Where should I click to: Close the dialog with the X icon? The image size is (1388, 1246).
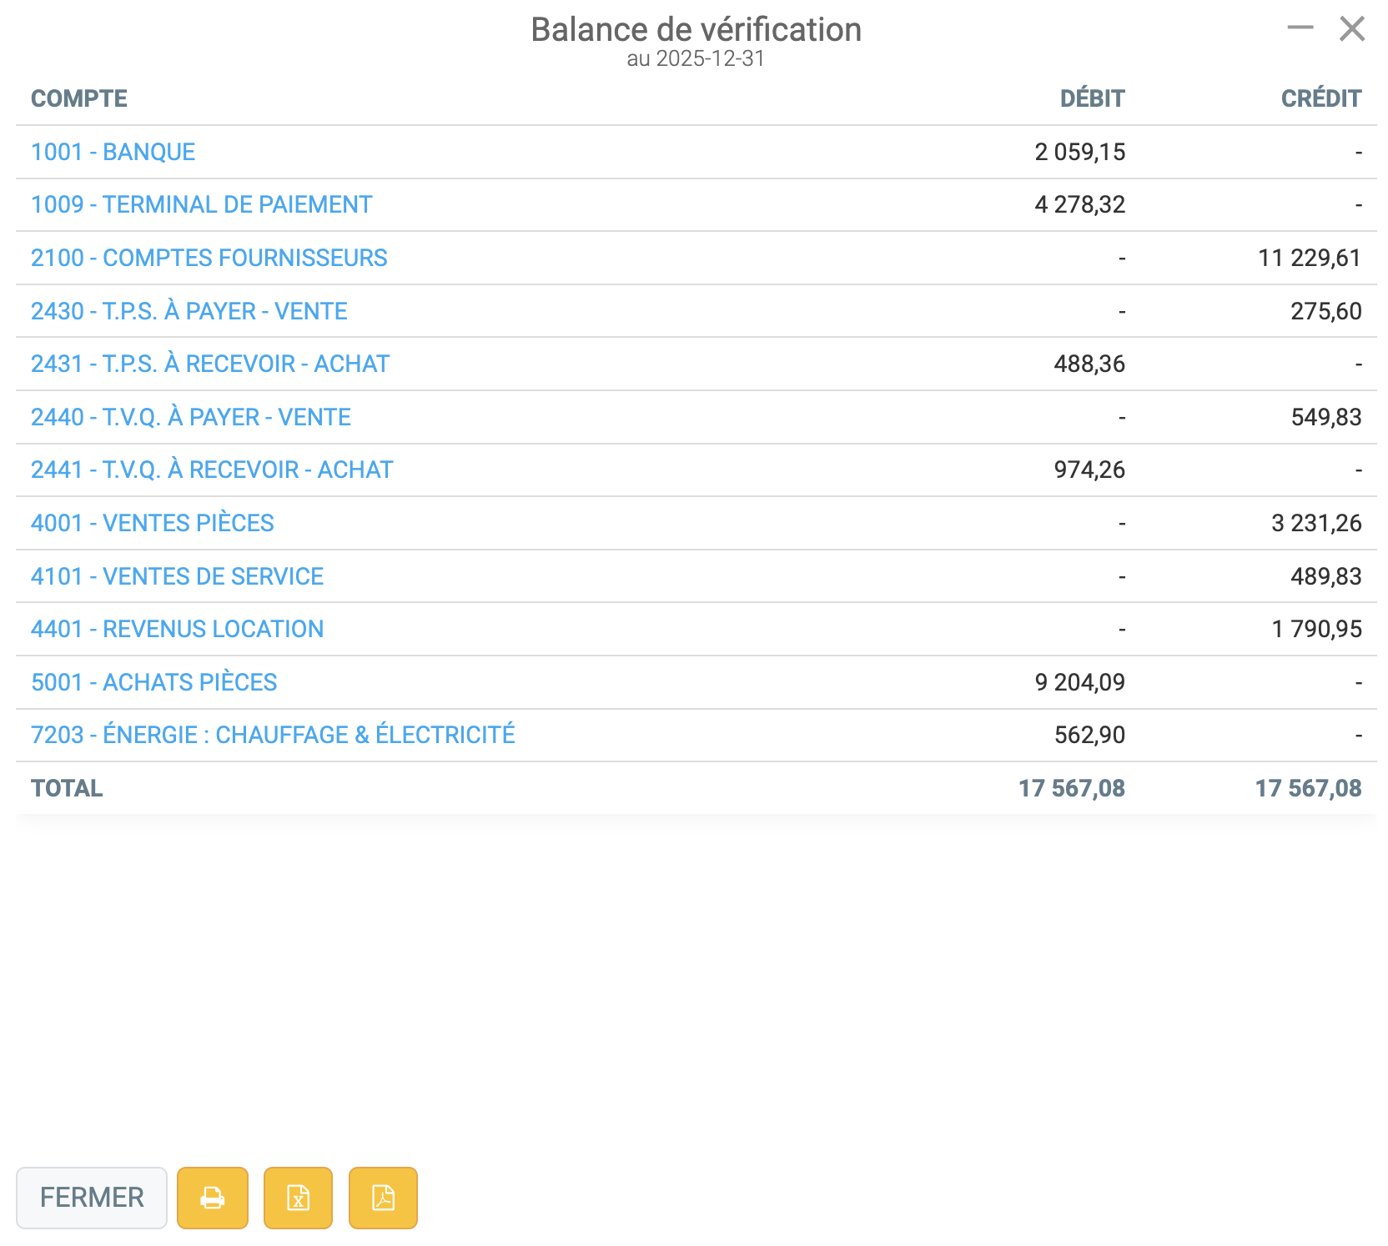coord(1352,28)
